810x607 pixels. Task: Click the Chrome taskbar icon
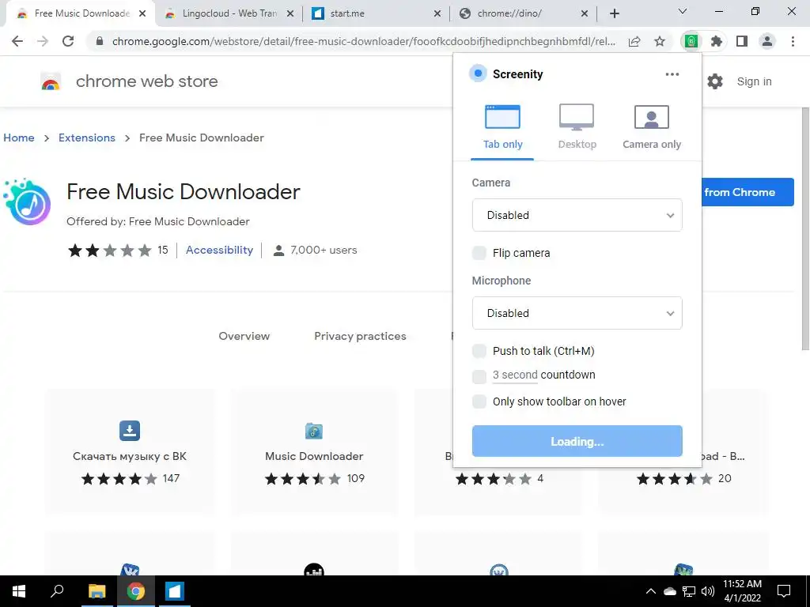[136, 591]
